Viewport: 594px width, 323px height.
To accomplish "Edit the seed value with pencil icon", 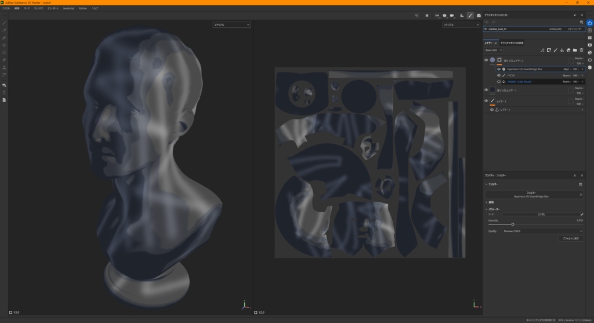I will (x=582, y=215).
